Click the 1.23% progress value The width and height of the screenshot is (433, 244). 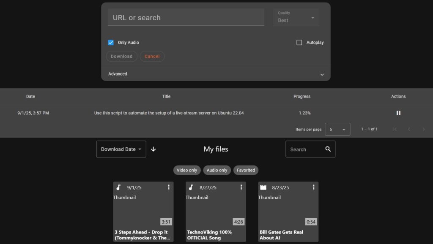(x=304, y=113)
